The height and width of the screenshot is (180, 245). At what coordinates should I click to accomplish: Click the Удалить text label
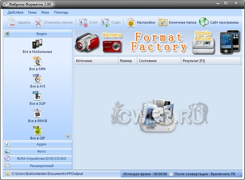(x=24, y=22)
